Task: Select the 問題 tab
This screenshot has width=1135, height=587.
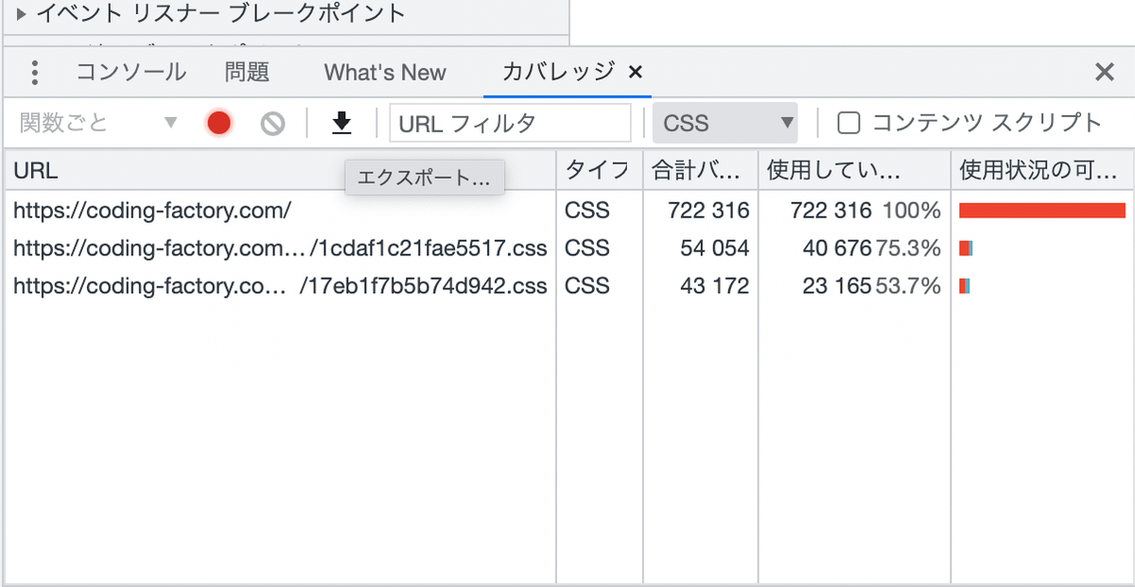Action: [x=247, y=72]
